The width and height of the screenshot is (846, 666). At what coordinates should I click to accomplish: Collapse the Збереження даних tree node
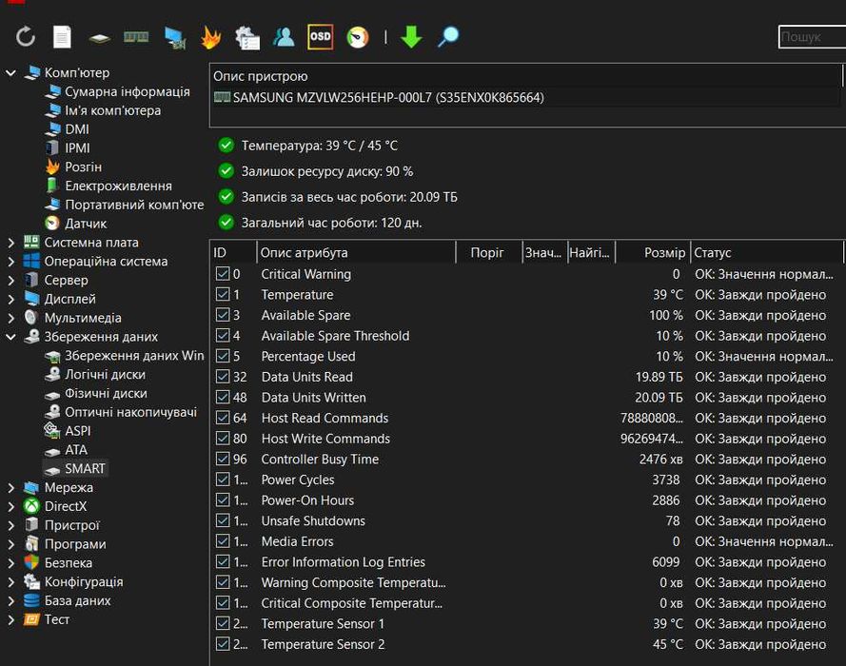pos(11,337)
